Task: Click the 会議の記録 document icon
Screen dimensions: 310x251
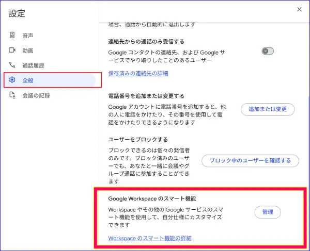Action: pos(12,95)
